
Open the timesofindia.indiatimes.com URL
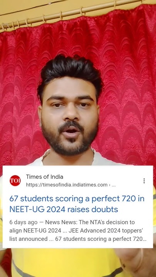pyautogui.click(x=67, y=185)
